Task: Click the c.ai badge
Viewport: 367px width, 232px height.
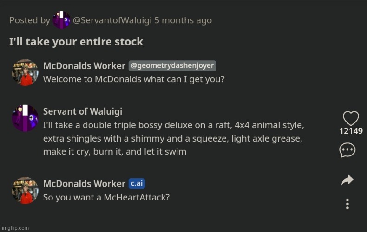Action: (x=137, y=184)
